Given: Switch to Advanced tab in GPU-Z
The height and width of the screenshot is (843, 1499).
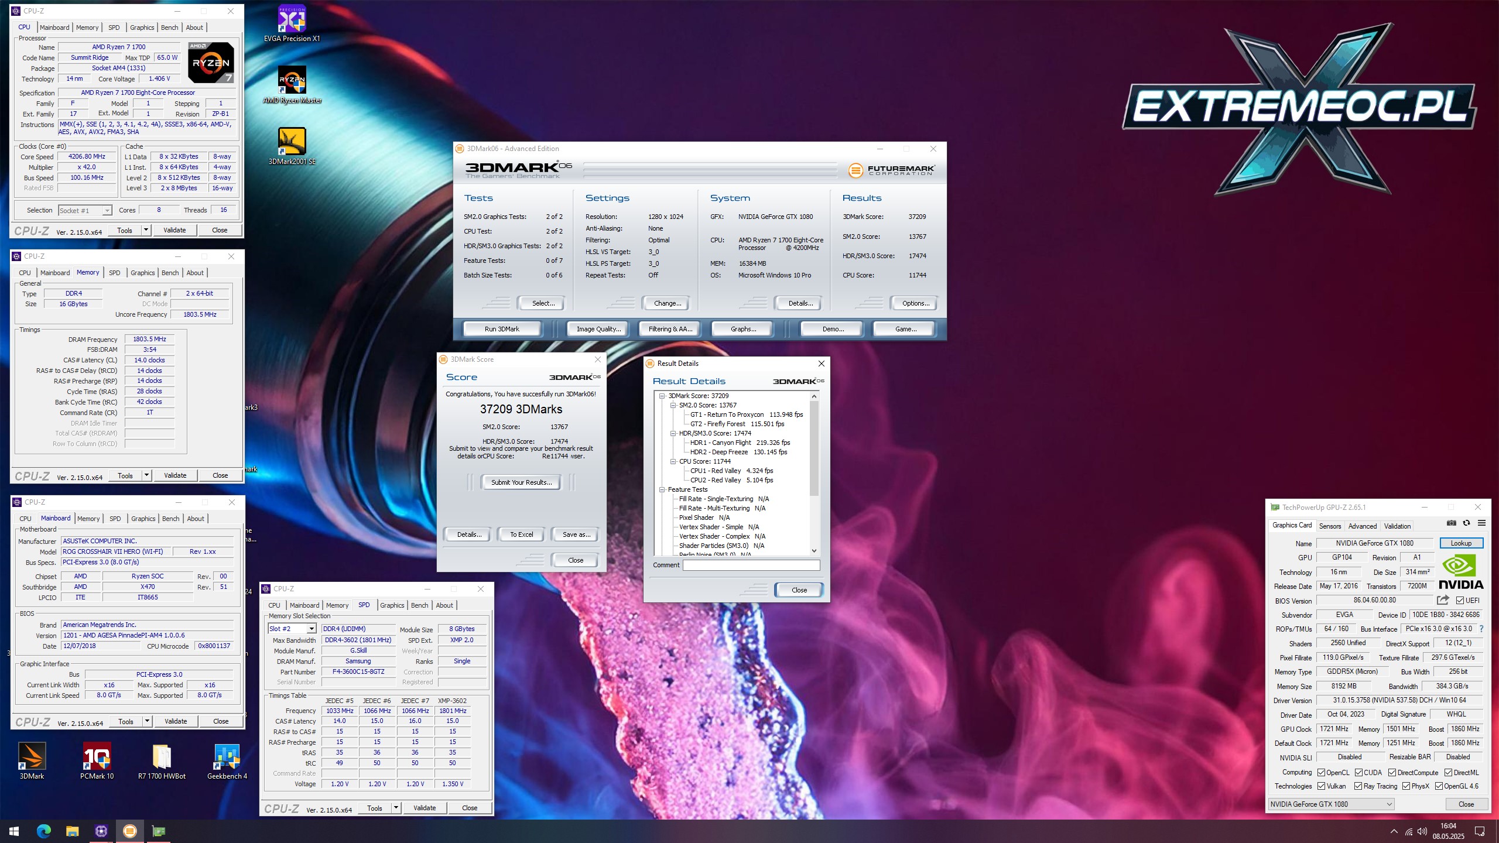Looking at the screenshot, I should 1363,526.
